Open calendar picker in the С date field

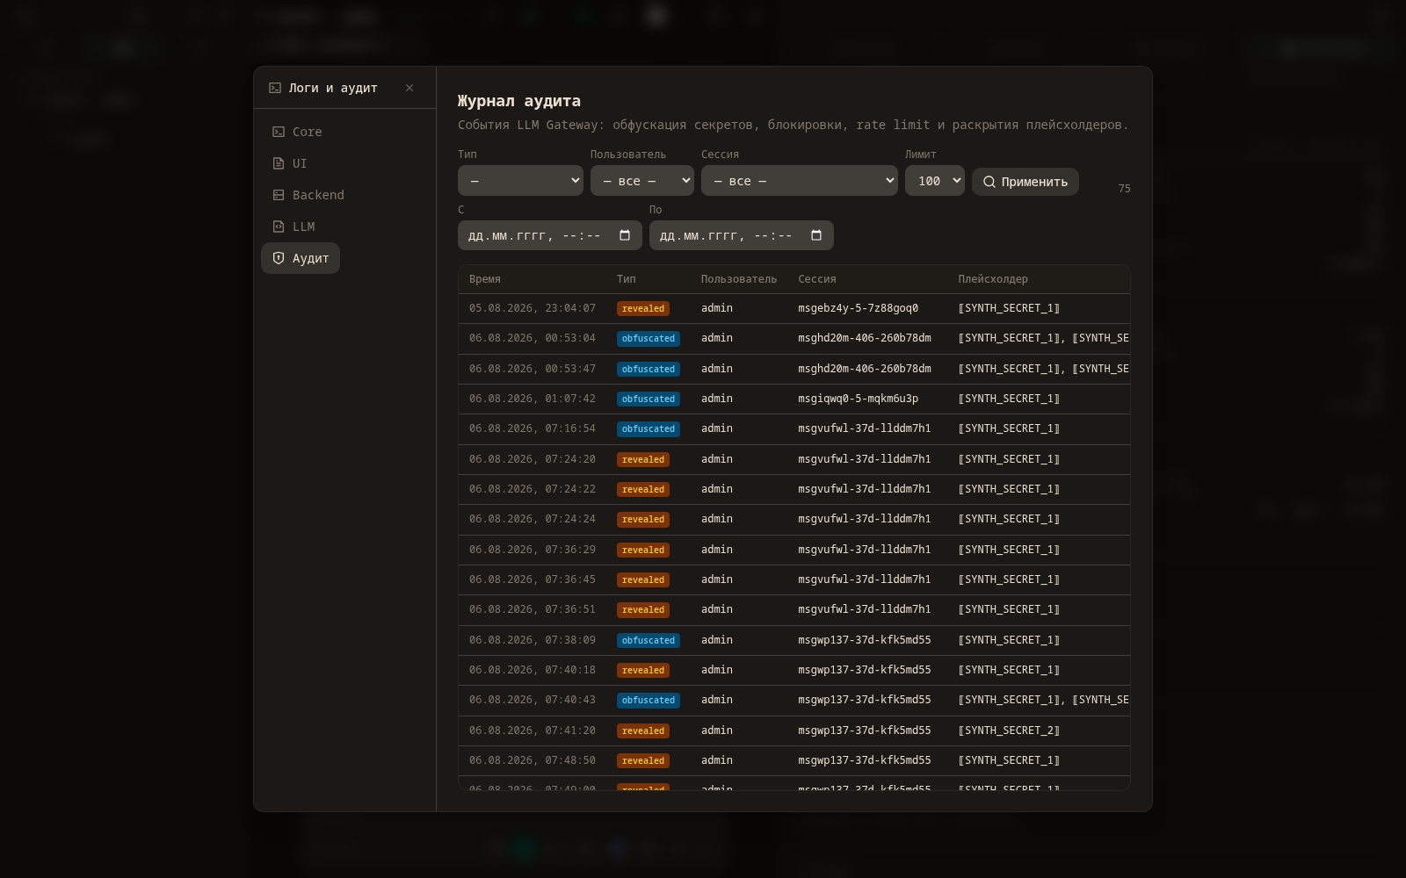625,235
